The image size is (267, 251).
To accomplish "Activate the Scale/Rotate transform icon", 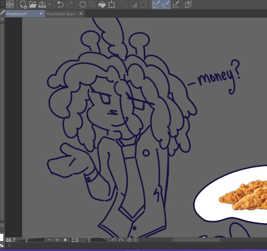I will 112,5.
